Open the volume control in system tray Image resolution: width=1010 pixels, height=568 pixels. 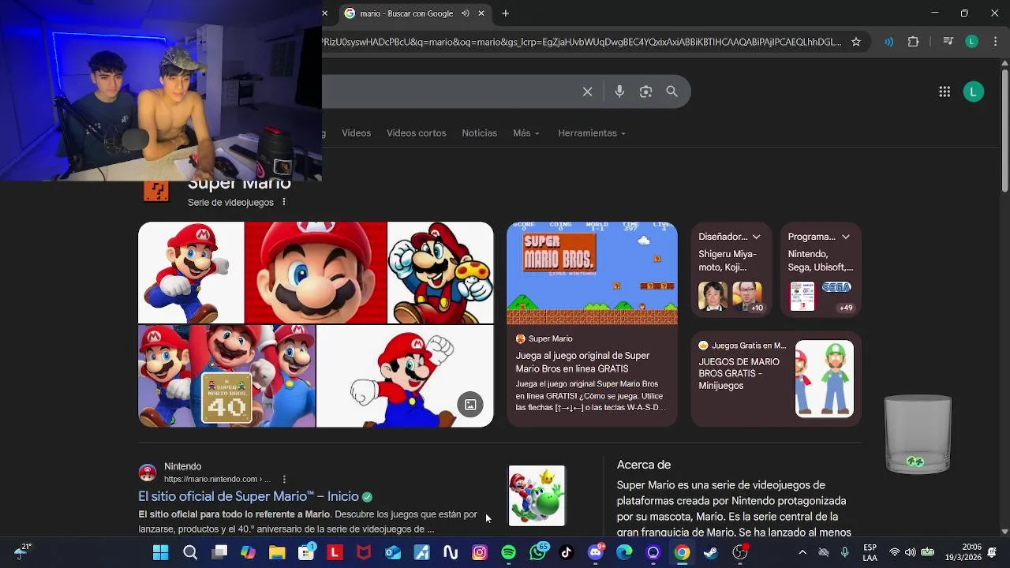pyautogui.click(x=911, y=552)
